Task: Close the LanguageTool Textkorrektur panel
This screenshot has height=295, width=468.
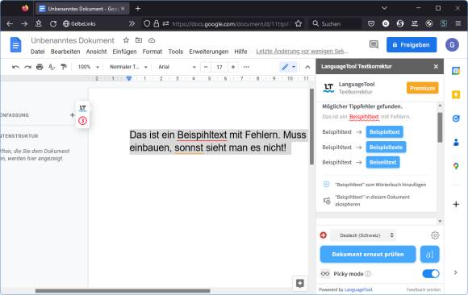Action: tap(436, 67)
